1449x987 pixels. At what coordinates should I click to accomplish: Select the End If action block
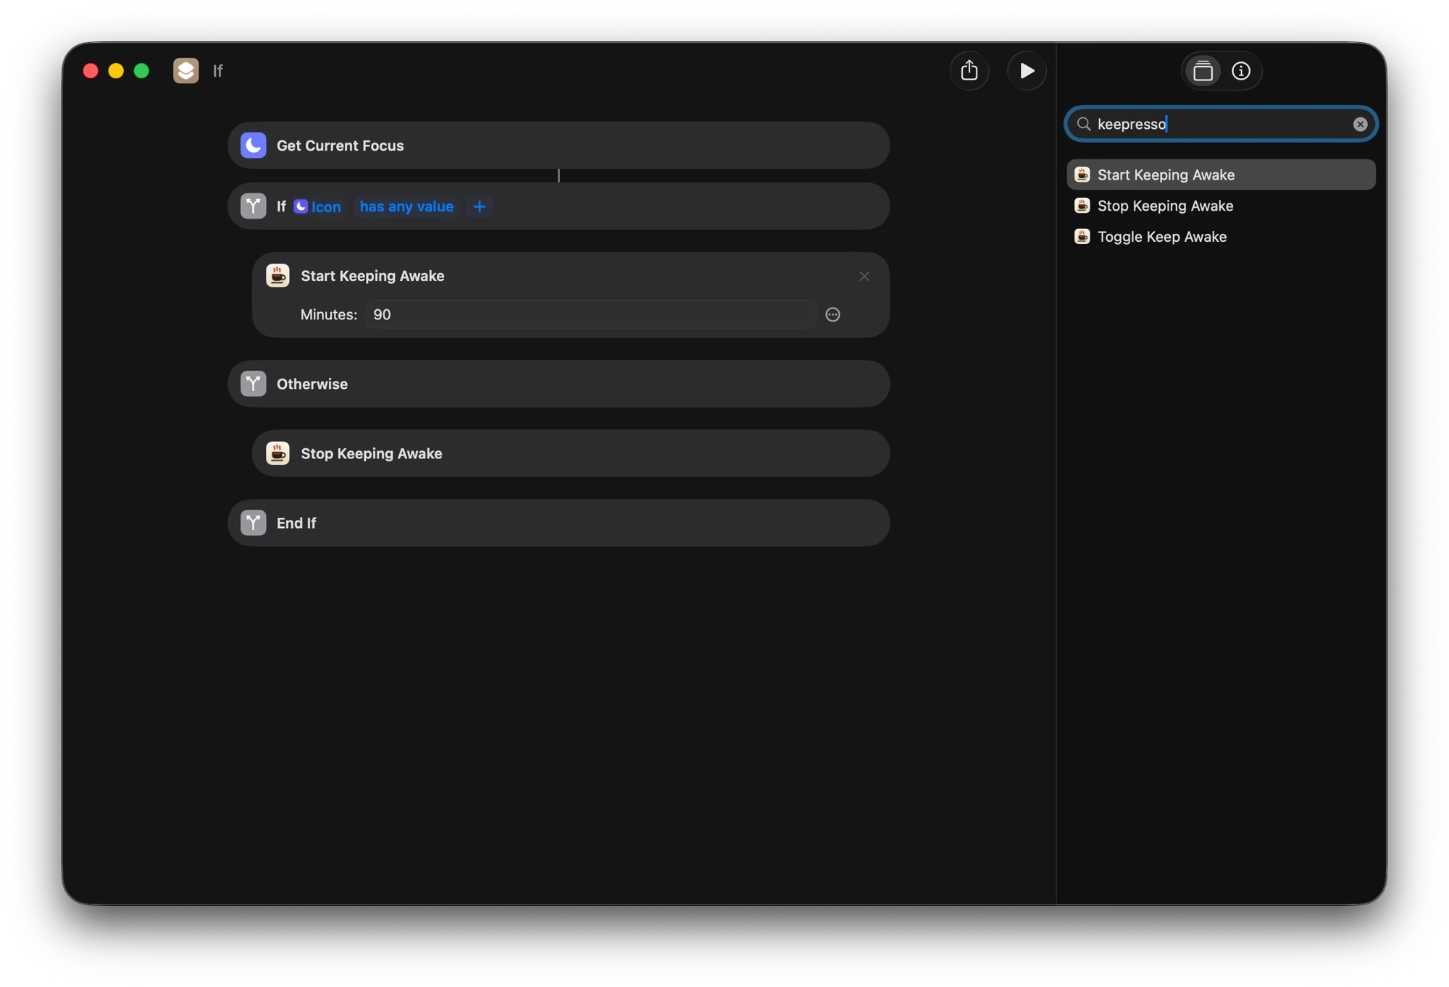point(559,523)
